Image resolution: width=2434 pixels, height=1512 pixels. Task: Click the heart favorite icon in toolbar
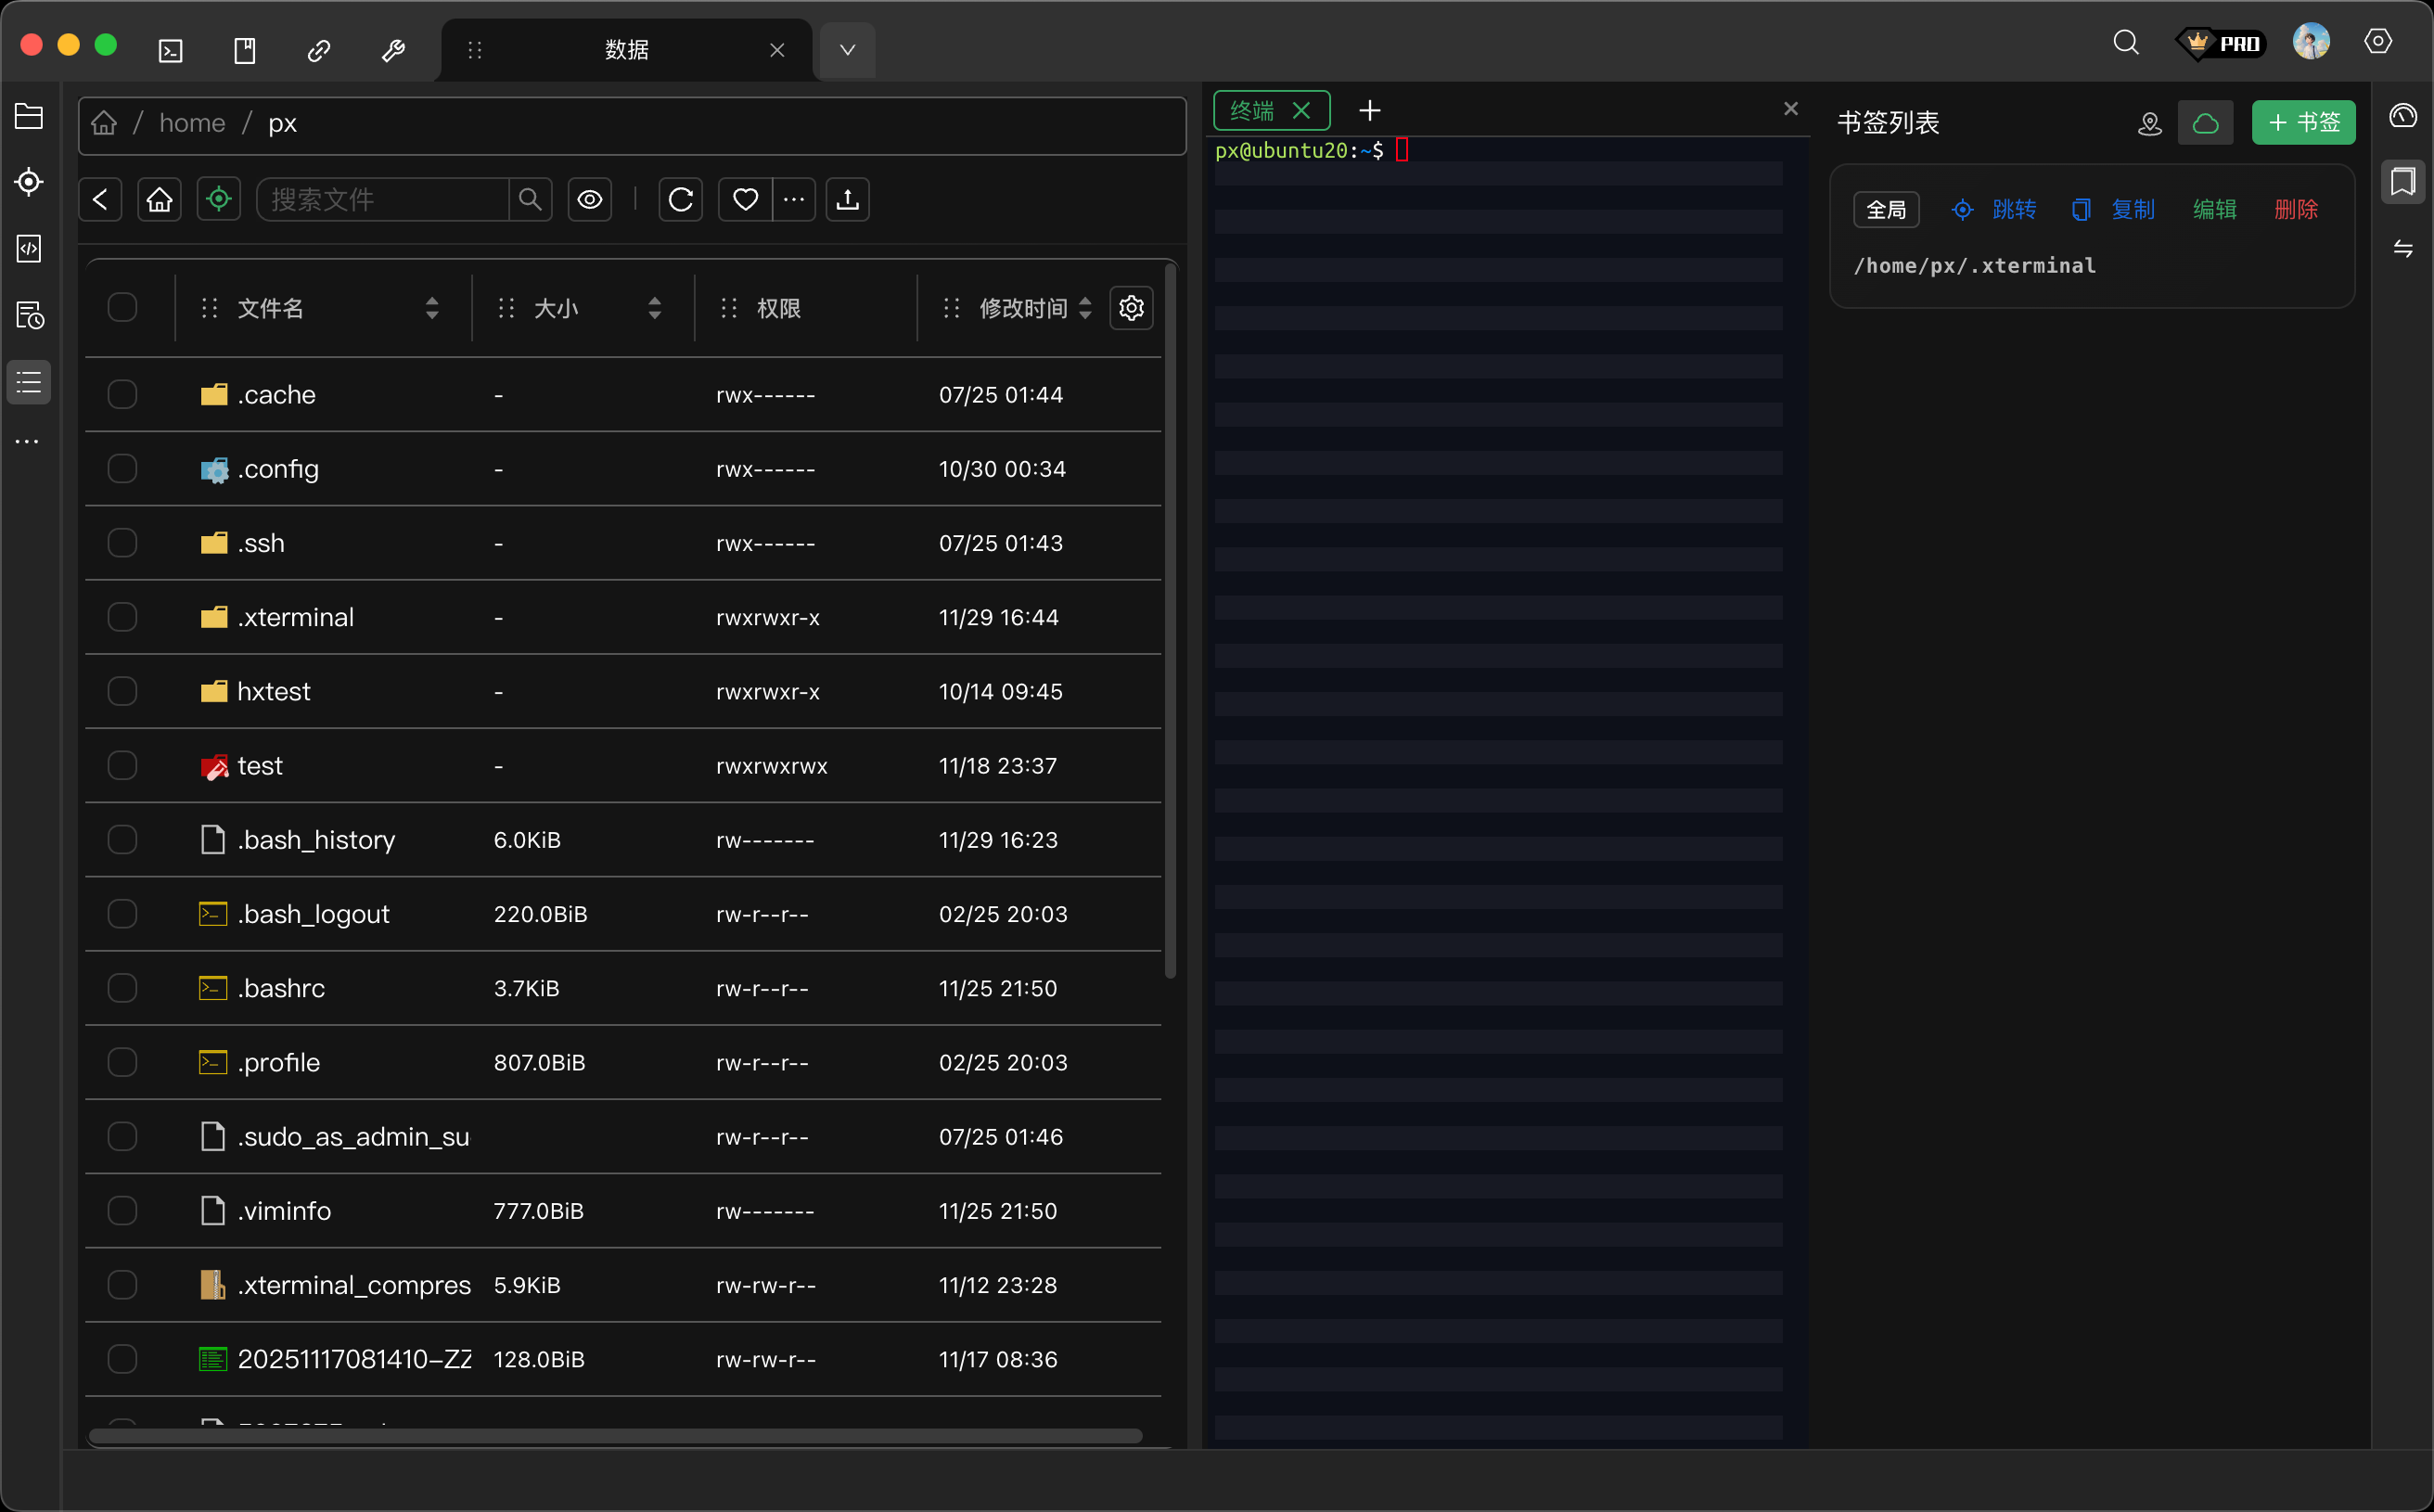tap(745, 200)
